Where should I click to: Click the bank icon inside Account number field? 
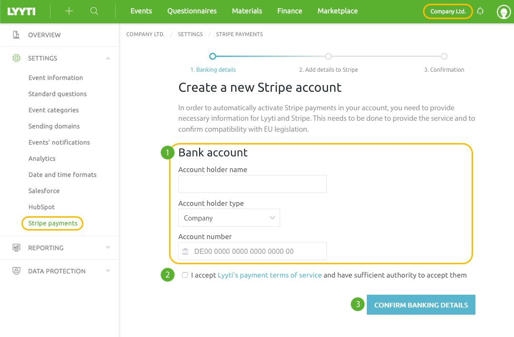click(x=185, y=251)
